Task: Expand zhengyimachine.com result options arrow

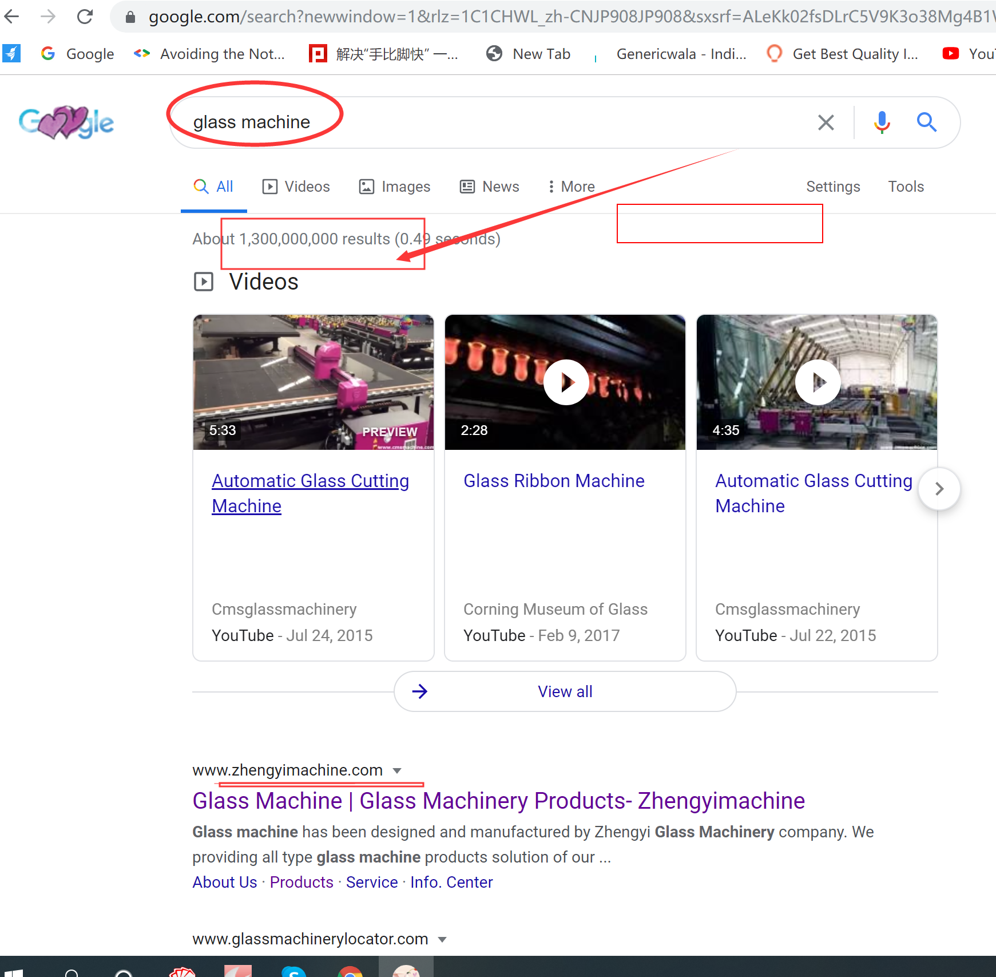Action: coord(397,771)
